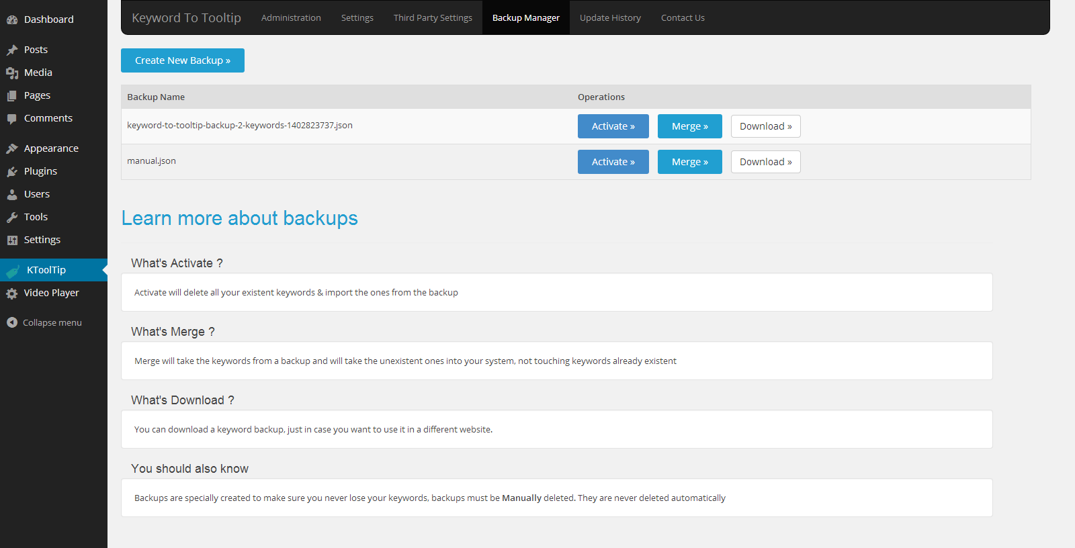Go to the Users section
This screenshot has width=1075, height=548.
[54, 194]
